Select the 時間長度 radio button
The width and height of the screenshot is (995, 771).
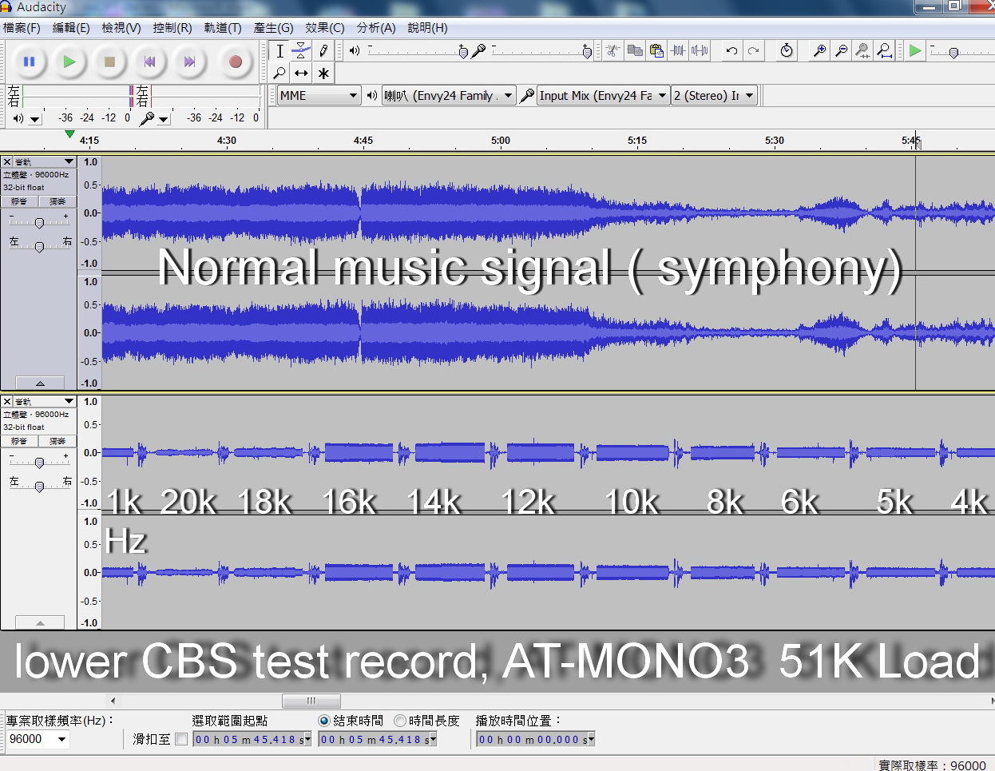click(400, 721)
